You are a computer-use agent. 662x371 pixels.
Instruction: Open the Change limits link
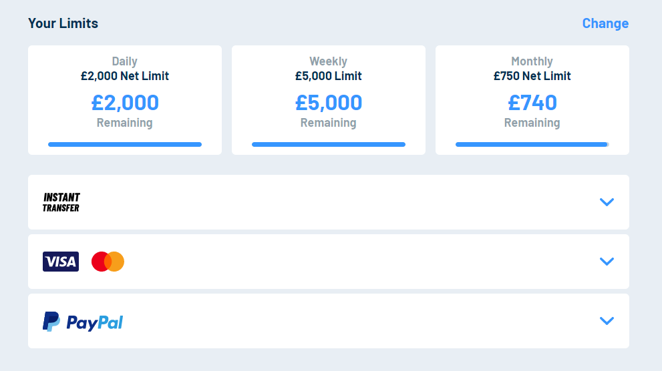pos(605,23)
